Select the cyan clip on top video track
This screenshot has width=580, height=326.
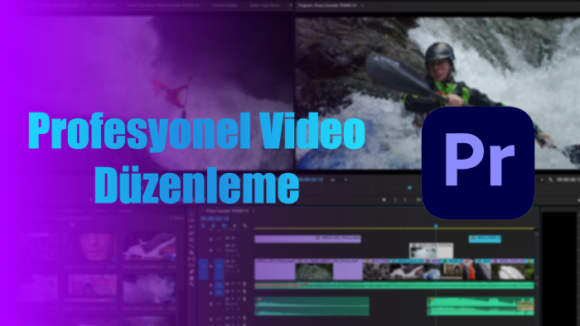pyautogui.click(x=485, y=239)
